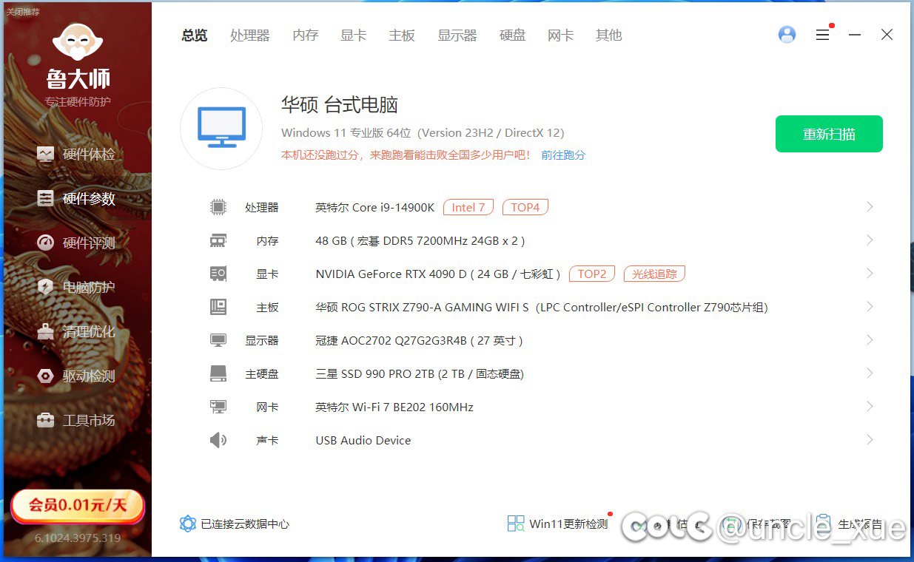This screenshot has width=914, height=562.
Task: Switch to the 显卡 tab
Action: pyautogui.click(x=354, y=35)
